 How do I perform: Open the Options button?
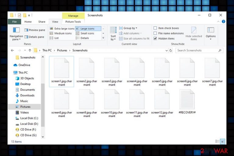(211, 34)
